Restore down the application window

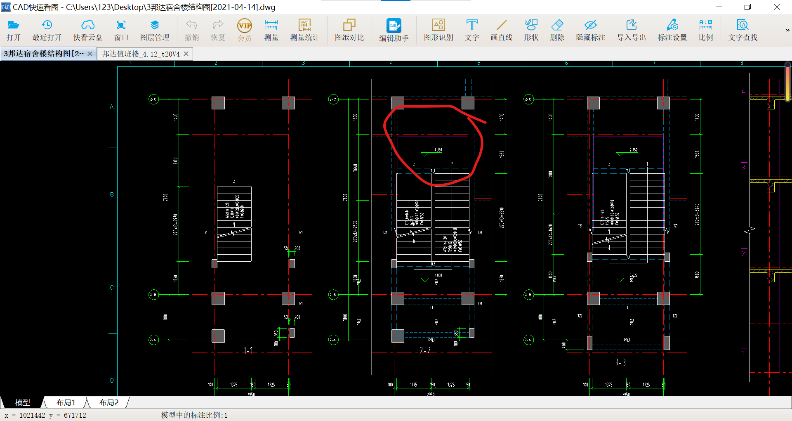tap(747, 7)
